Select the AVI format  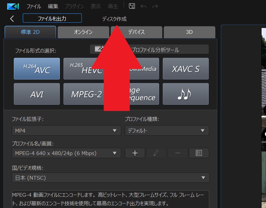[x=37, y=94]
